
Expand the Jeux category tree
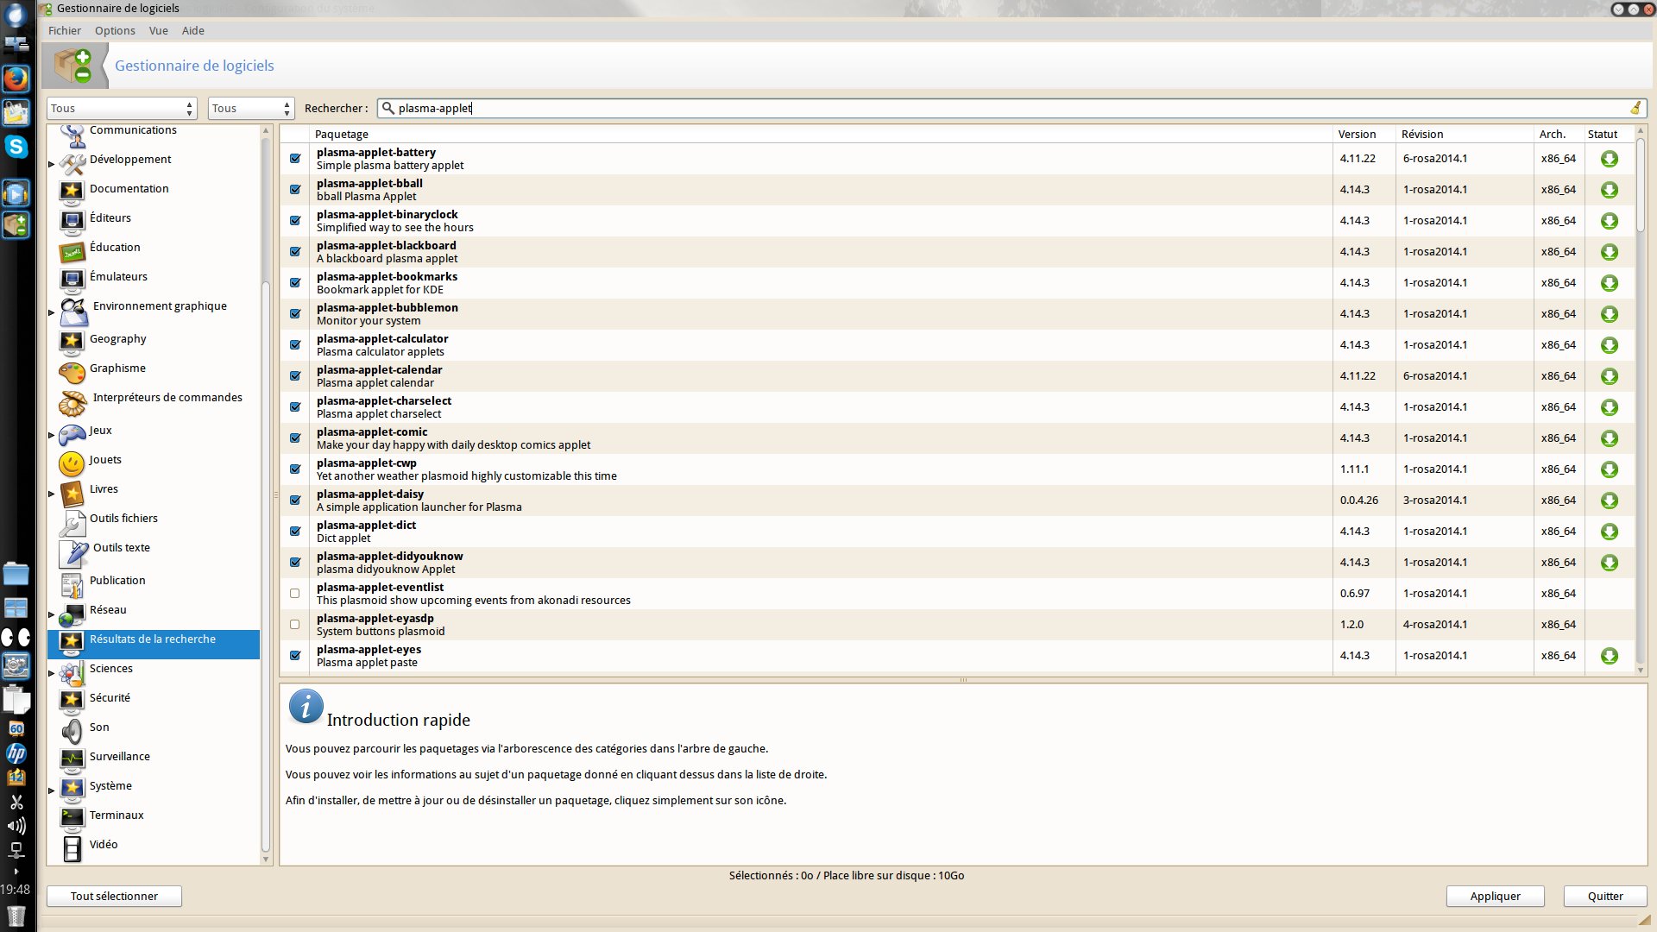[x=52, y=435]
